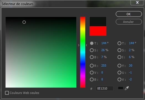The image size is (145, 100).
Task: Select the YUV U radio button
Action: (119, 73)
